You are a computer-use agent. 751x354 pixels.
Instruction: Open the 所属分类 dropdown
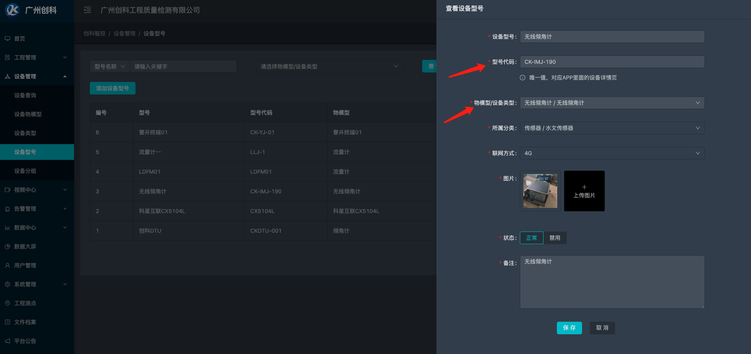[612, 128]
